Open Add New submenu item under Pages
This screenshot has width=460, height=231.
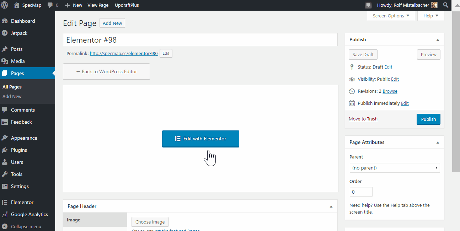(x=12, y=96)
